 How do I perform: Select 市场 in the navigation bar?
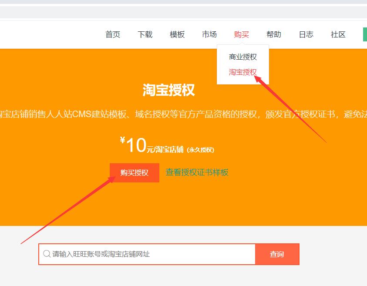pyautogui.click(x=209, y=34)
